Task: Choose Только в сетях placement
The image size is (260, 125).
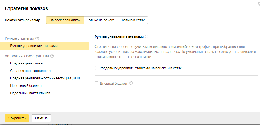Action: click(133, 20)
